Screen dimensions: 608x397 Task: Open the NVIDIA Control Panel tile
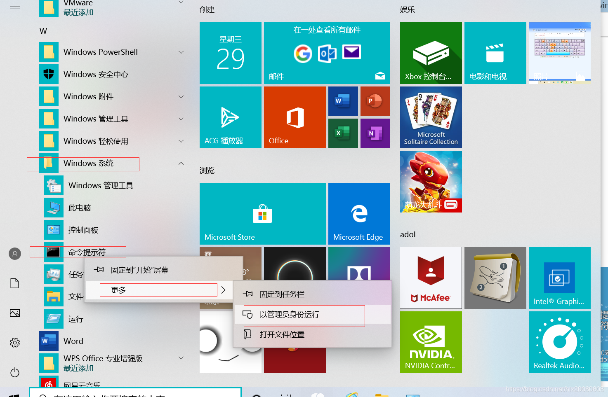click(x=431, y=342)
